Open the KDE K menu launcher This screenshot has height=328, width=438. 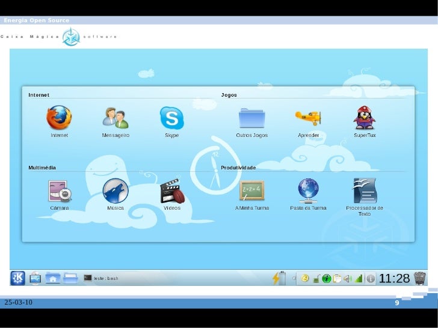[18, 278]
